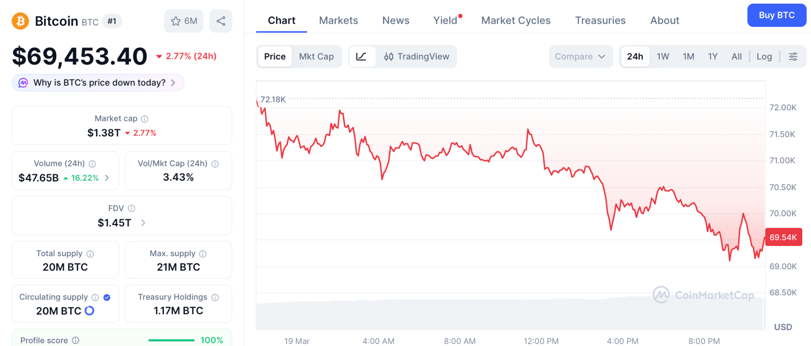Select the 1W time range
The width and height of the screenshot is (811, 346).
pyautogui.click(x=663, y=57)
